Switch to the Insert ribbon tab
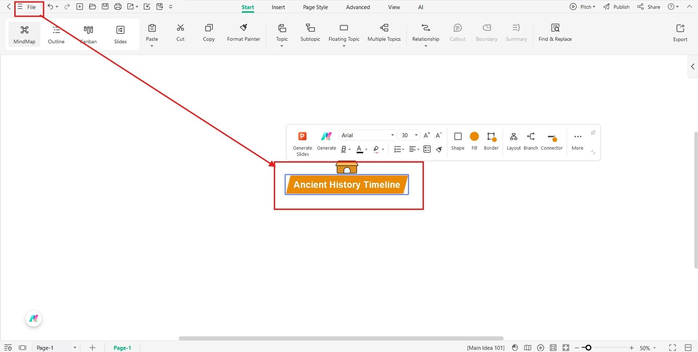The width and height of the screenshot is (698, 352). [x=278, y=7]
